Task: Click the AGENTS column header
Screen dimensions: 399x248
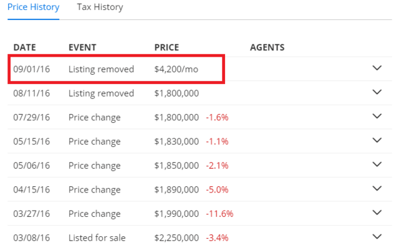Action: point(267,47)
